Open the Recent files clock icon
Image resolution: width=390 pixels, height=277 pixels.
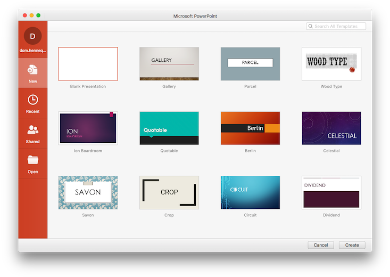pos(32,100)
